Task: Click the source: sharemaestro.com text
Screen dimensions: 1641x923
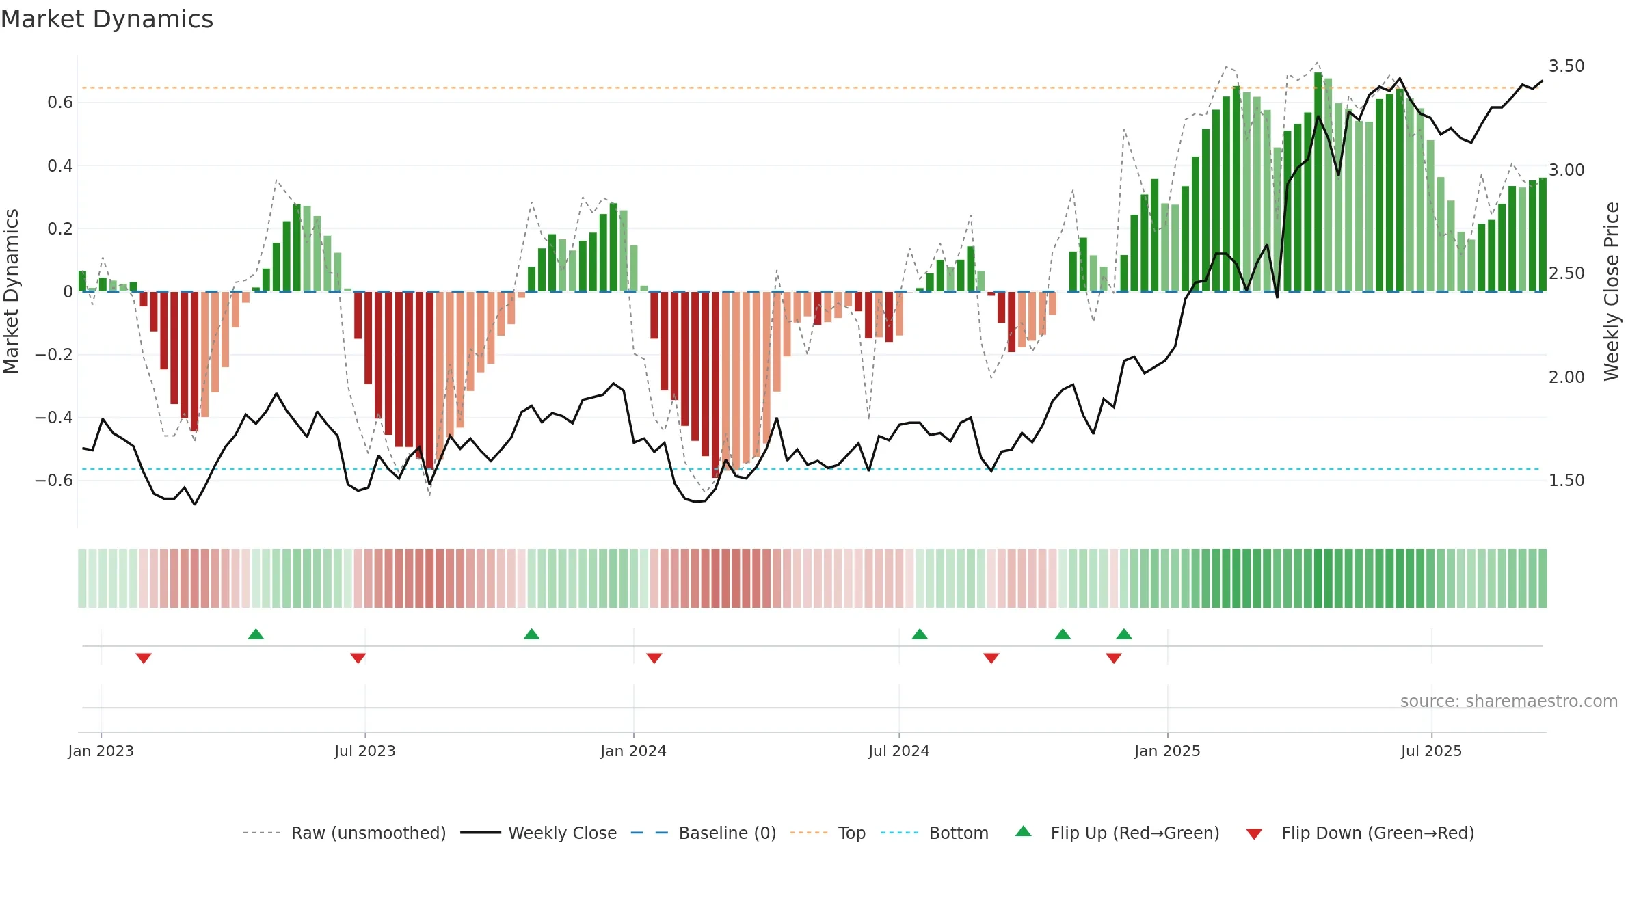Action: pos(1509,701)
